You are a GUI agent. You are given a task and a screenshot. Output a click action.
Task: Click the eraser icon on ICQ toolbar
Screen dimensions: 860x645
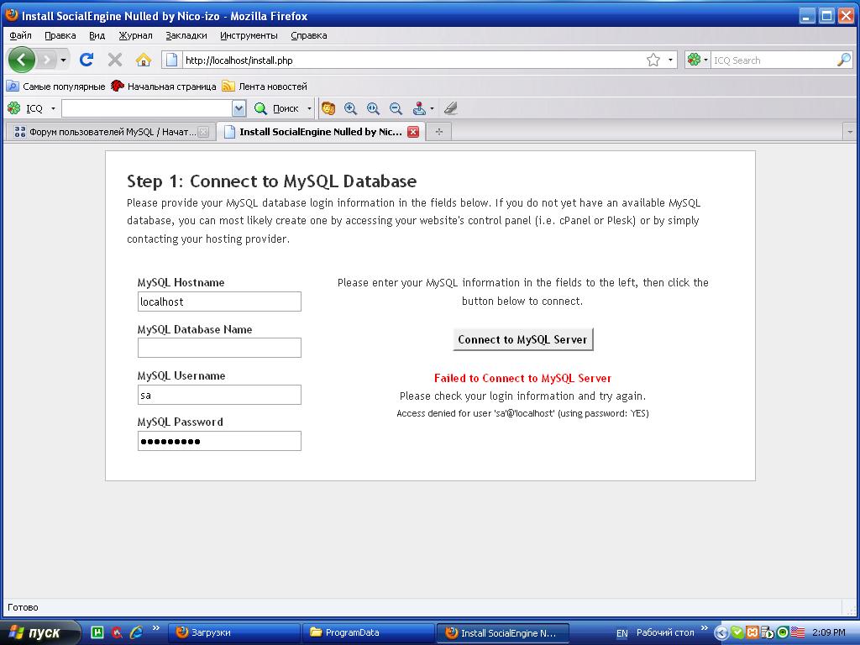[450, 108]
